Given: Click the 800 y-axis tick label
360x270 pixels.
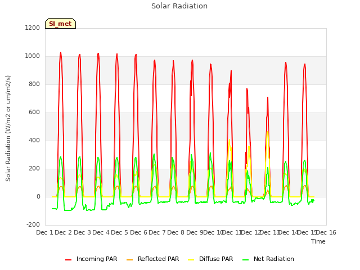Looking at the screenshot, I should 34,84.
